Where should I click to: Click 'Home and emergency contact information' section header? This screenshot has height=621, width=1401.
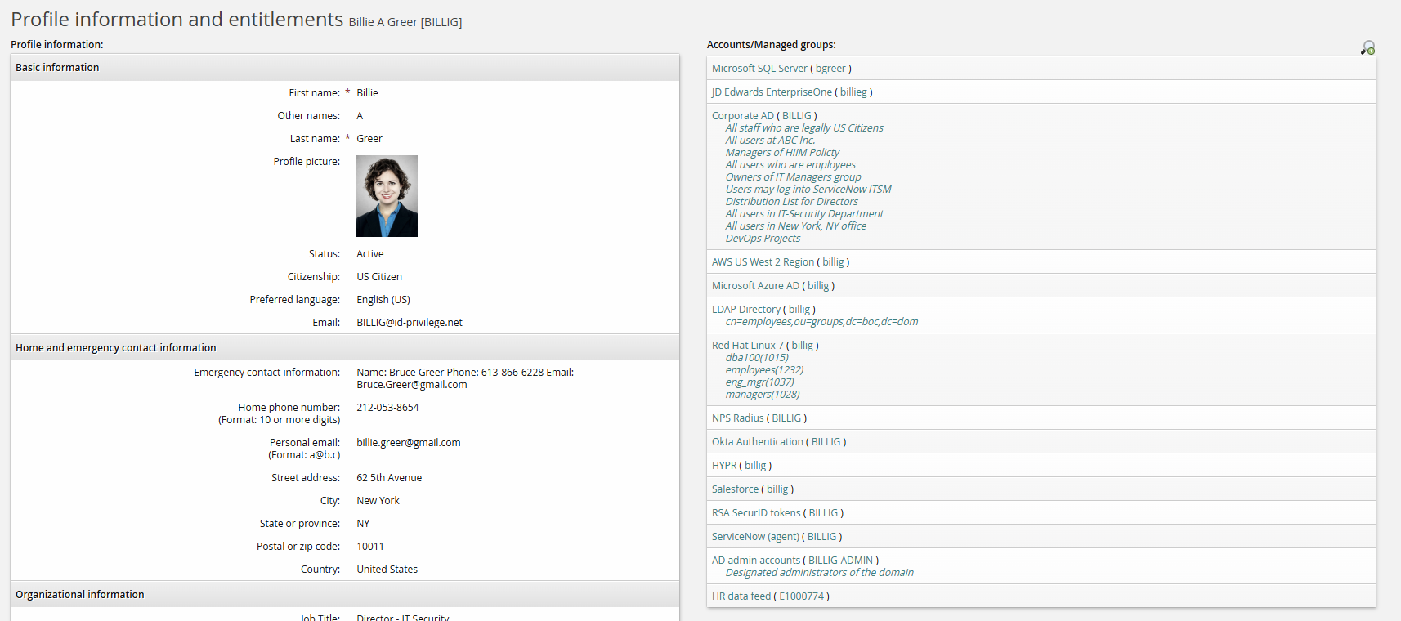point(345,348)
